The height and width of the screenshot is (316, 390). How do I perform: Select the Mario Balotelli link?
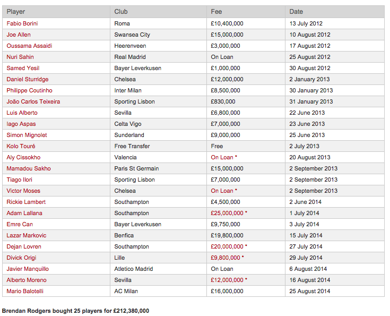point(25,291)
